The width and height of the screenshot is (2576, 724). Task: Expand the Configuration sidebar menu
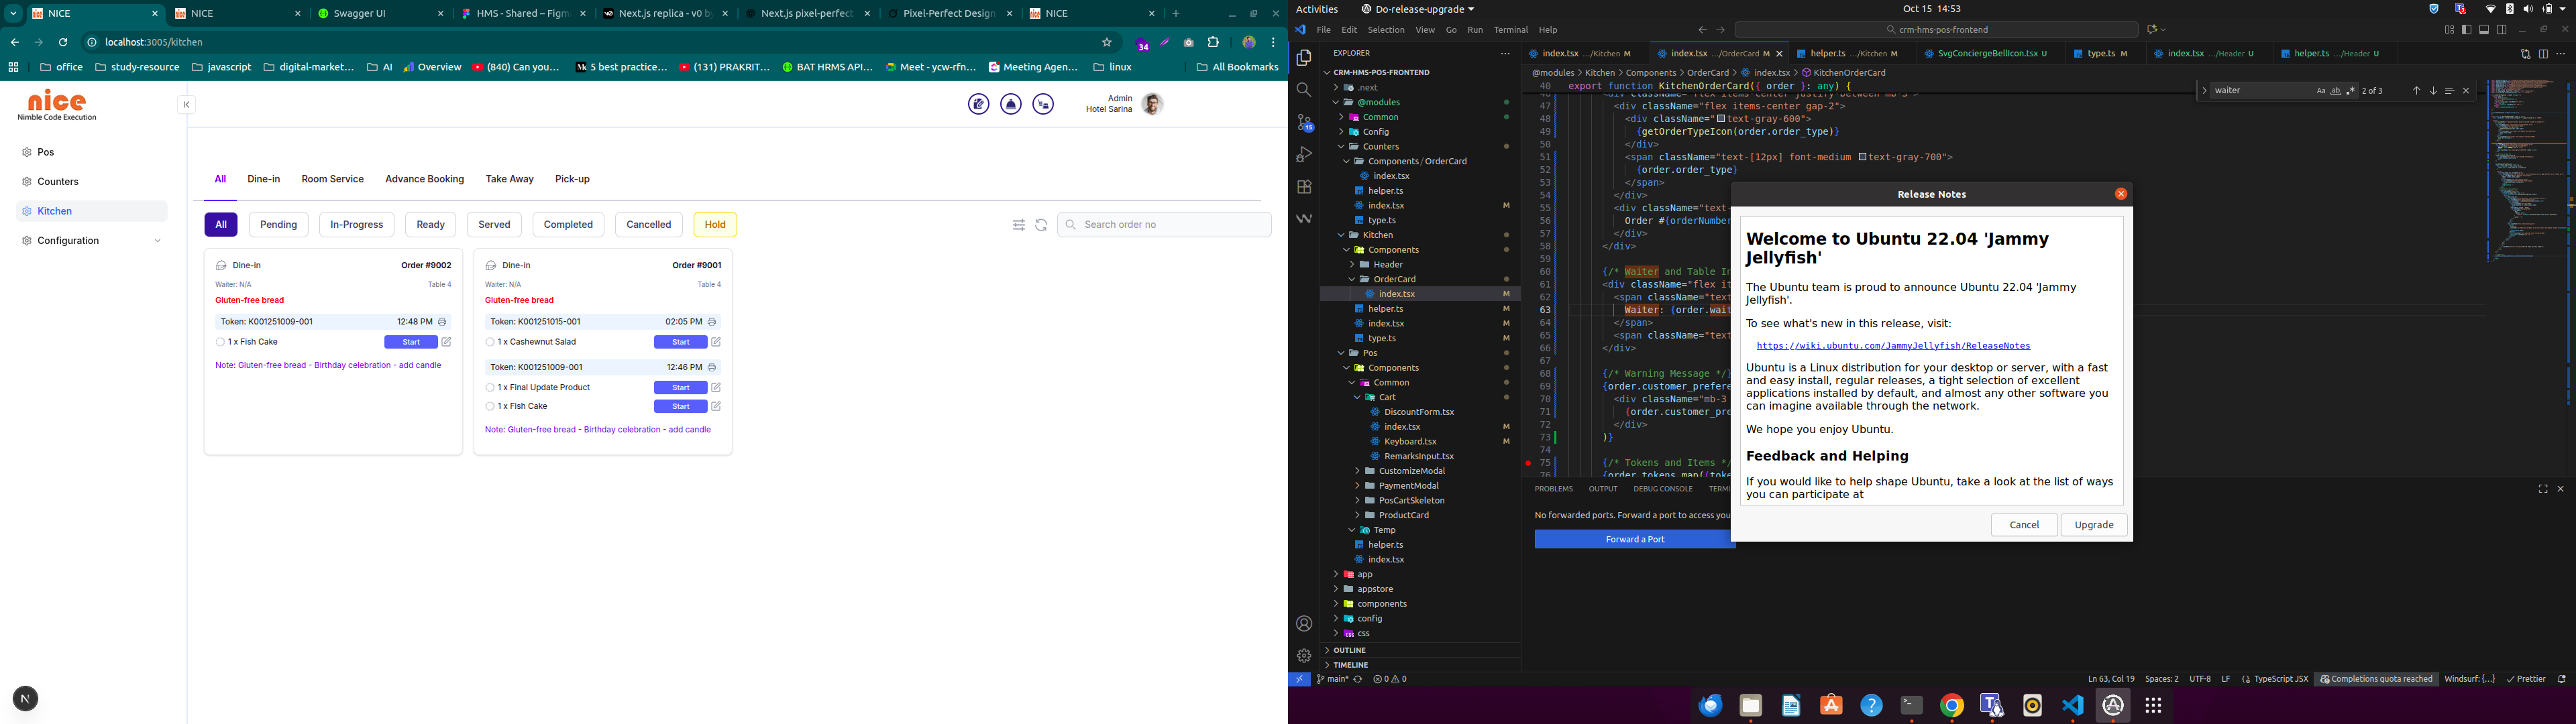coord(157,241)
